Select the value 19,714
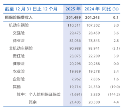This screenshot has width=123, height=110. tap(75, 87)
